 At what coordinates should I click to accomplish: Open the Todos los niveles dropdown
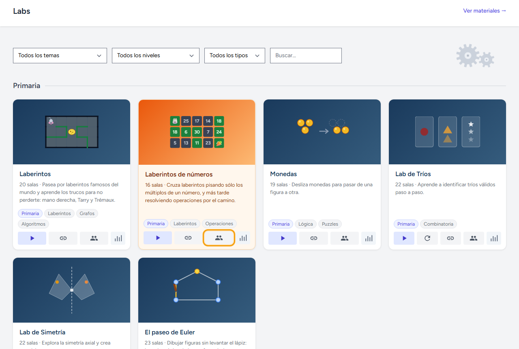point(156,56)
